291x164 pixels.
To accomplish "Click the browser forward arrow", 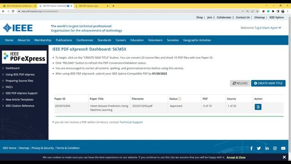I will point(8,11).
